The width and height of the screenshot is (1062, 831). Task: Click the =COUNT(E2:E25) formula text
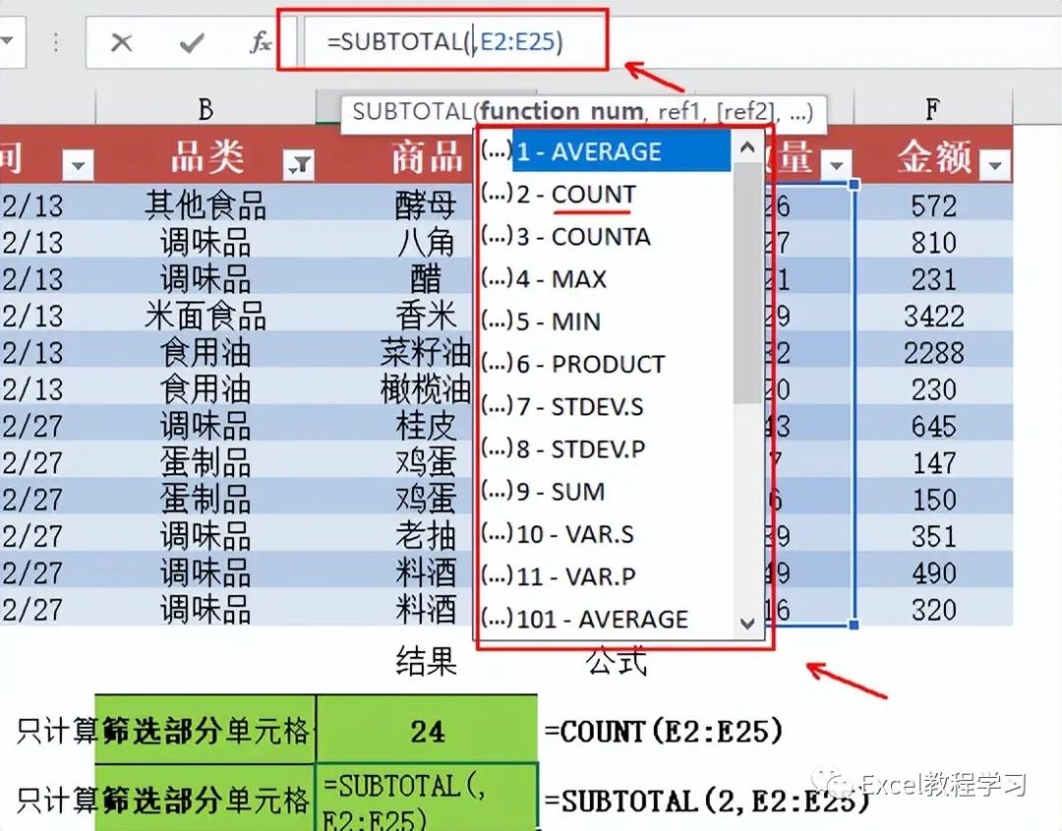[x=664, y=731]
